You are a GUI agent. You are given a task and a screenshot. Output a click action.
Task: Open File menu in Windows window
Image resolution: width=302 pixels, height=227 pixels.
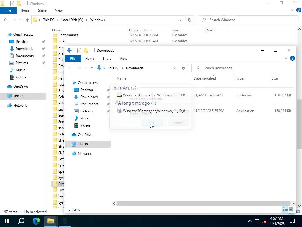(8, 10)
